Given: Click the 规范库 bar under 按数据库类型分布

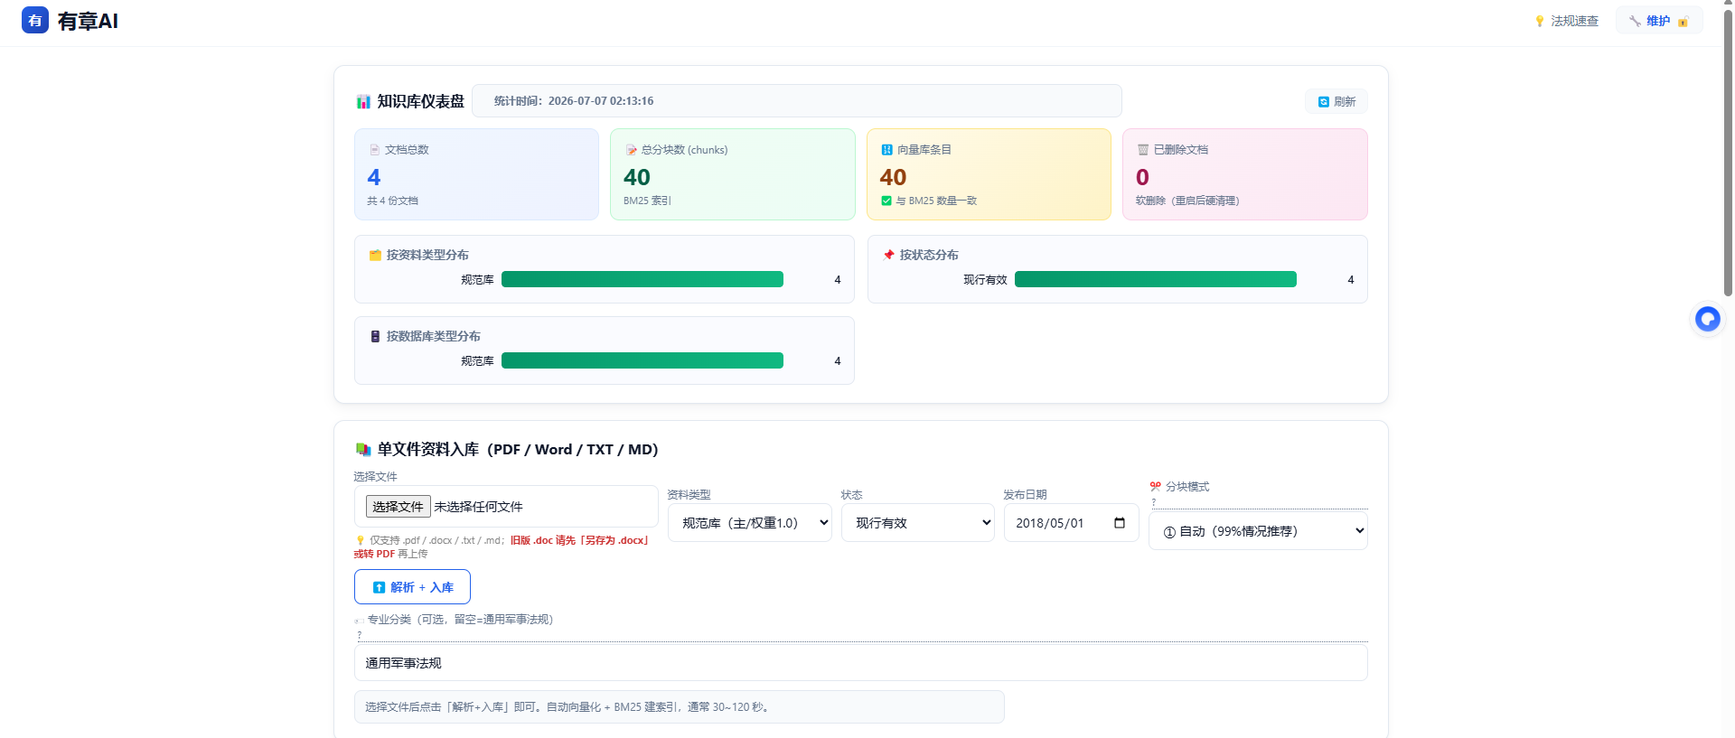Looking at the screenshot, I should pyautogui.click(x=642, y=360).
